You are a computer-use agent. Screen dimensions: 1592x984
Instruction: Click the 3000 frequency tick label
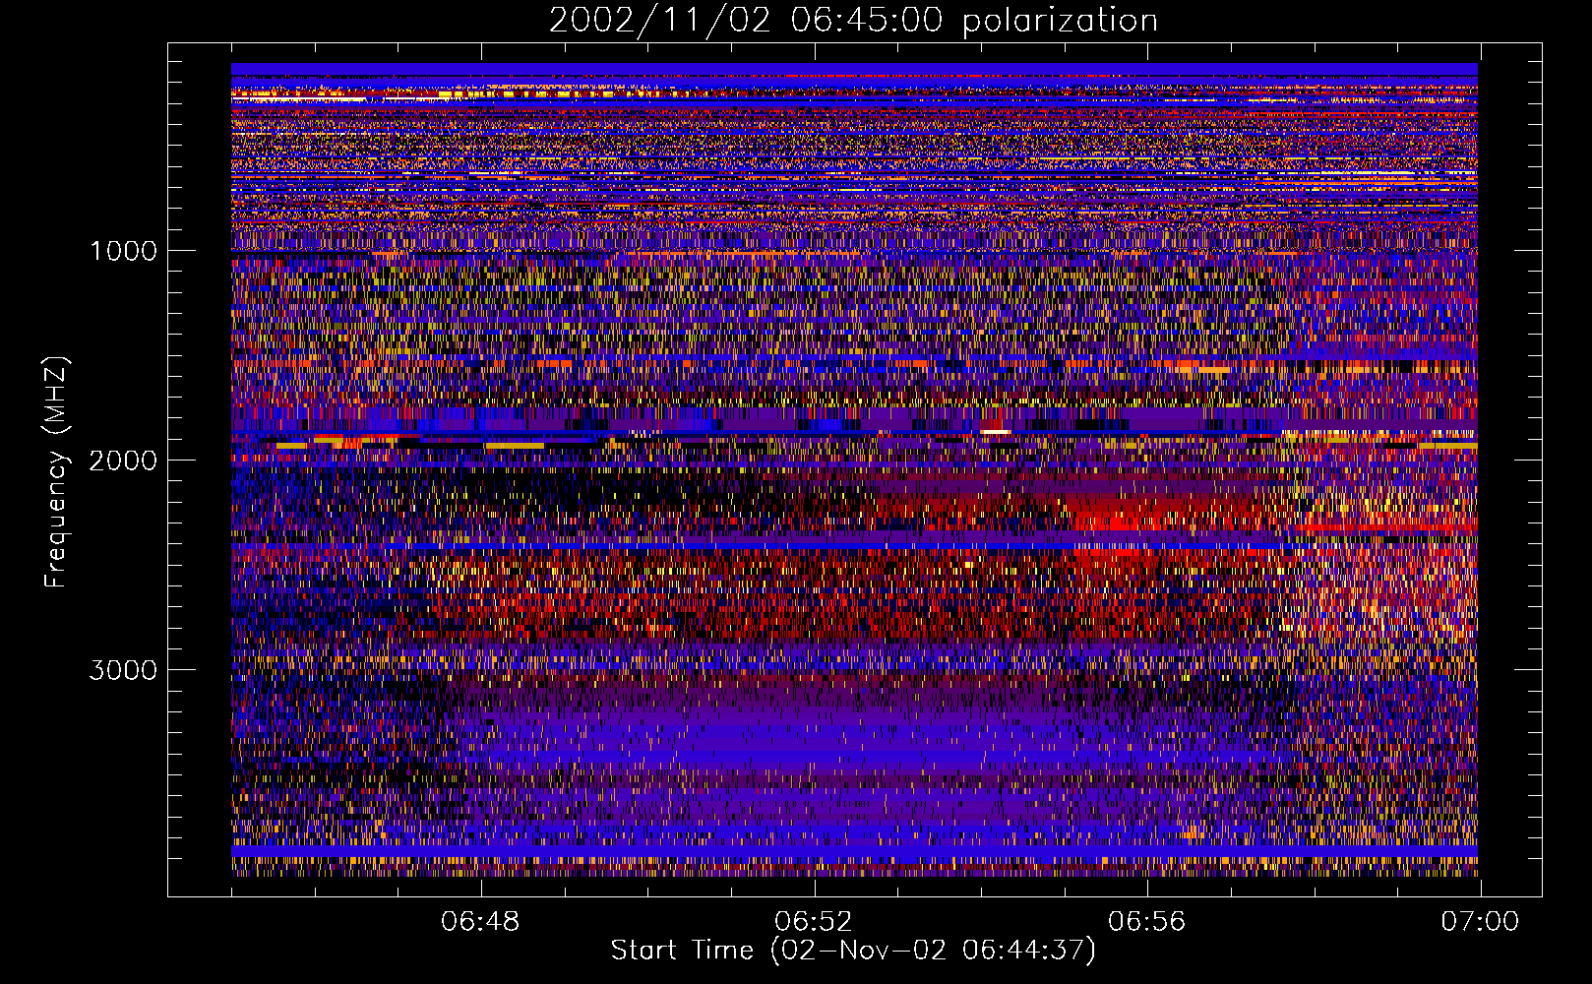click(123, 670)
